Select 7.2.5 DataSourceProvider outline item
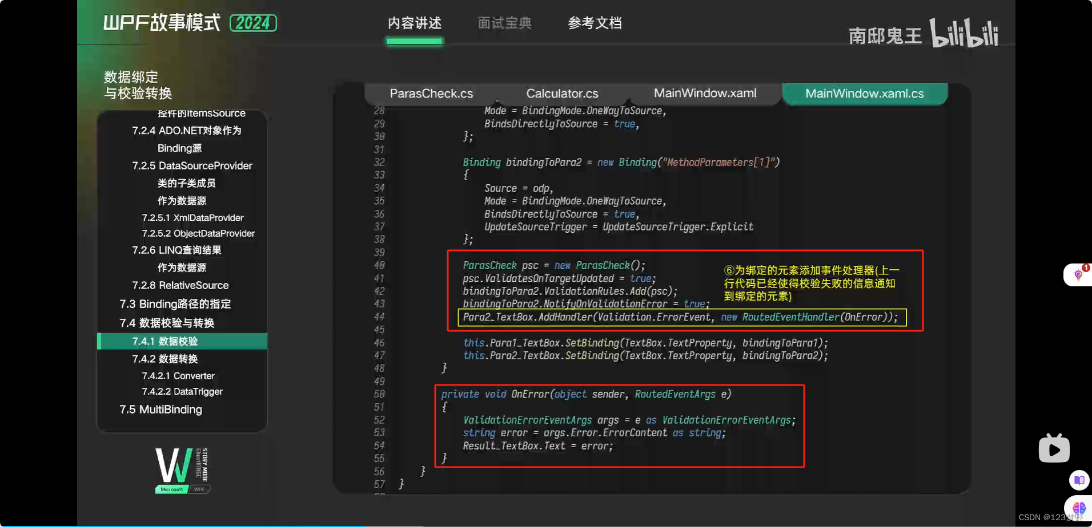This screenshot has height=527, width=1092. click(192, 166)
